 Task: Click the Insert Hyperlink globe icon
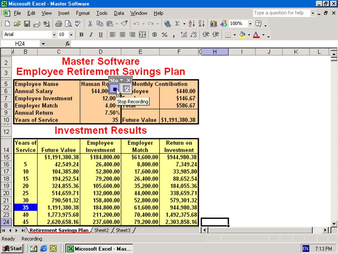(168, 24)
